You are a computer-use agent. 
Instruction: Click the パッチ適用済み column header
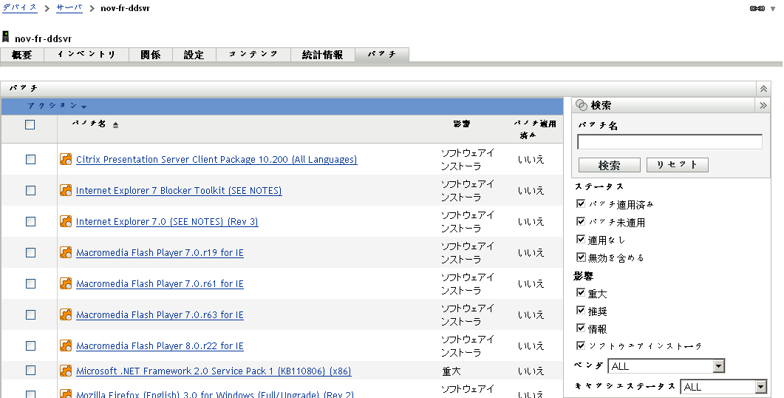[534, 129]
